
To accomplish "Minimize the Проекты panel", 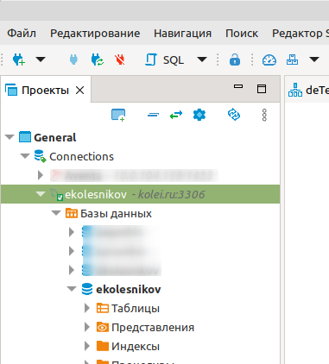I will [238, 86].
